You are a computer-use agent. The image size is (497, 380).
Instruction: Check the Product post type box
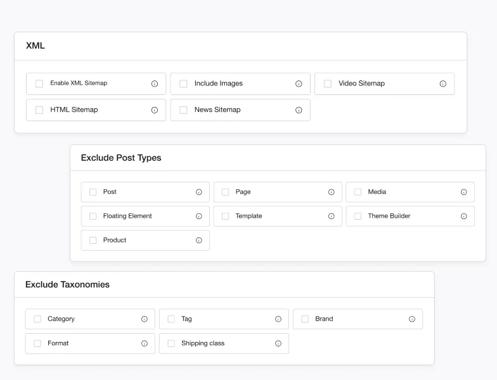[93, 241]
